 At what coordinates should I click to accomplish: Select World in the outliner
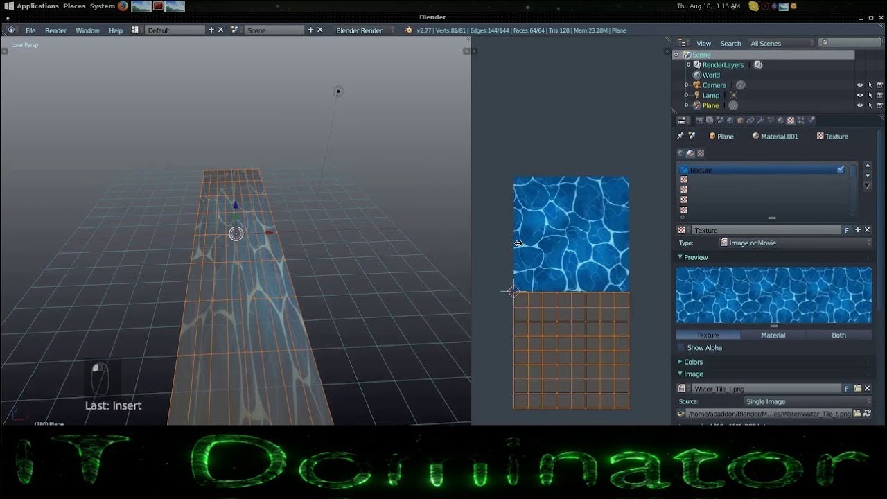(x=711, y=75)
